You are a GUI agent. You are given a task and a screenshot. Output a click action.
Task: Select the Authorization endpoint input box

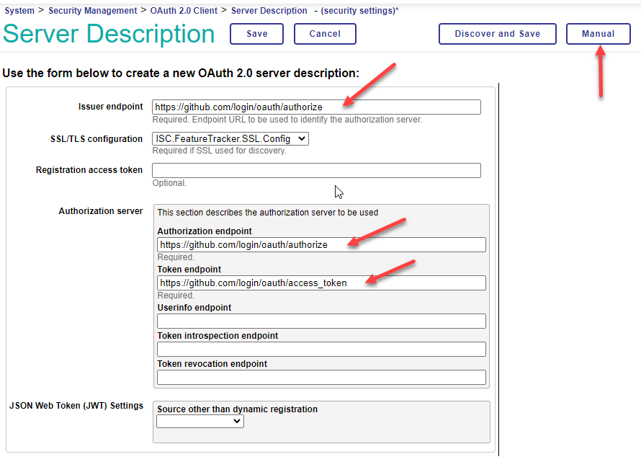[x=321, y=245]
